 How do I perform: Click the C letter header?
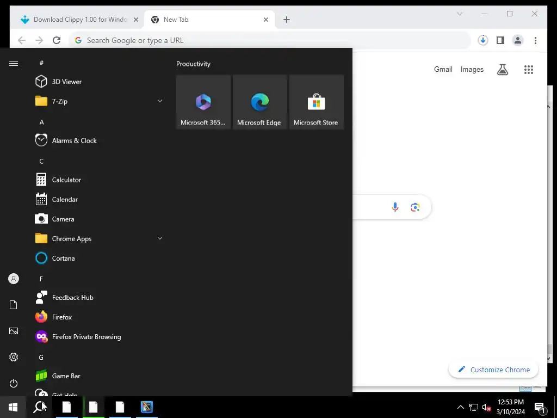[x=41, y=161]
